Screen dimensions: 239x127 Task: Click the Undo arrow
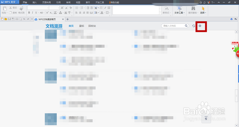coord(24,19)
